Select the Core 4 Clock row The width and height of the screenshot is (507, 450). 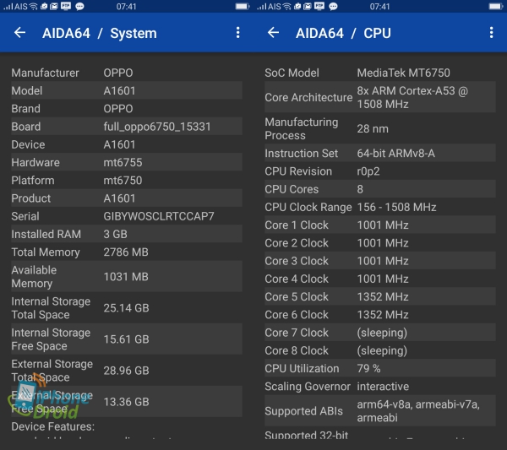(x=380, y=279)
